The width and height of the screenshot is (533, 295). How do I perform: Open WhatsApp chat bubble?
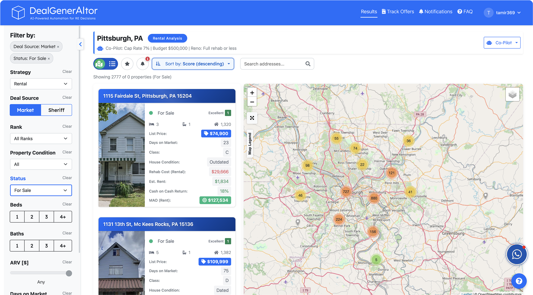point(517,254)
